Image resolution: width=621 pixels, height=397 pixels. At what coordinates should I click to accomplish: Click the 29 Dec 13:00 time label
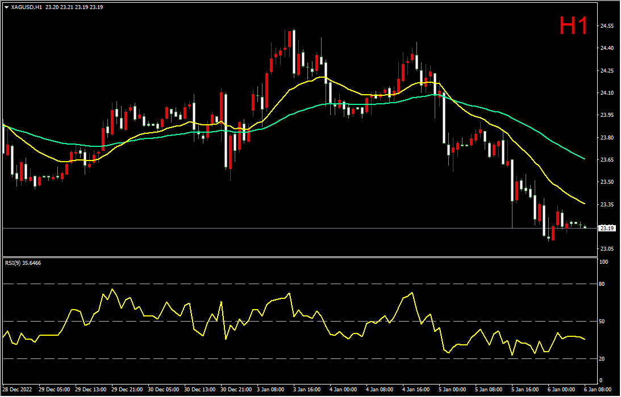click(90, 390)
